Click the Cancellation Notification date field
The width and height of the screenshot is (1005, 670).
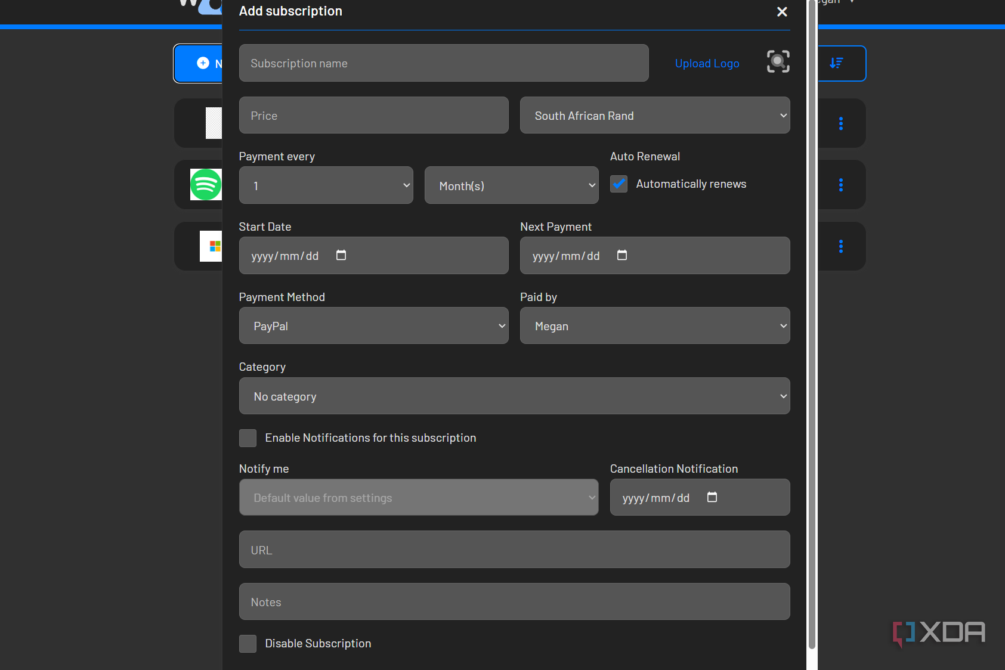pos(700,497)
